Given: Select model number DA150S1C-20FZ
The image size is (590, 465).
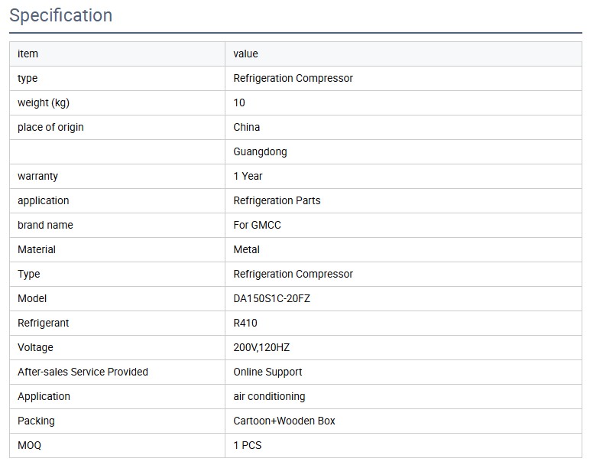Looking at the screenshot, I should point(271,298).
